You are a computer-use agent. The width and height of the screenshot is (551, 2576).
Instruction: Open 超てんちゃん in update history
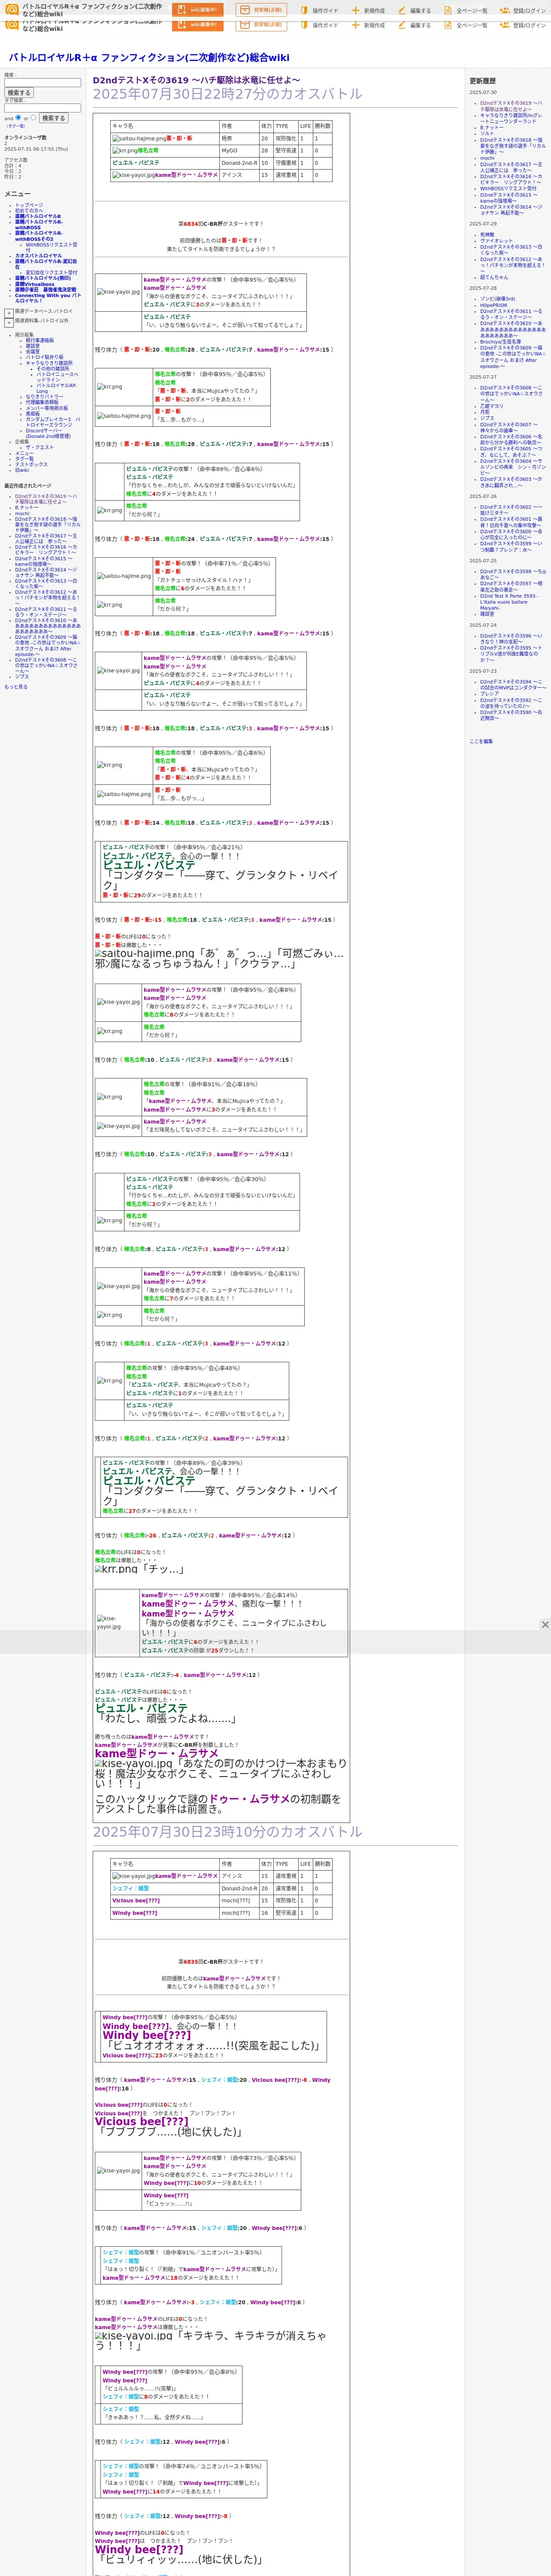click(494, 277)
